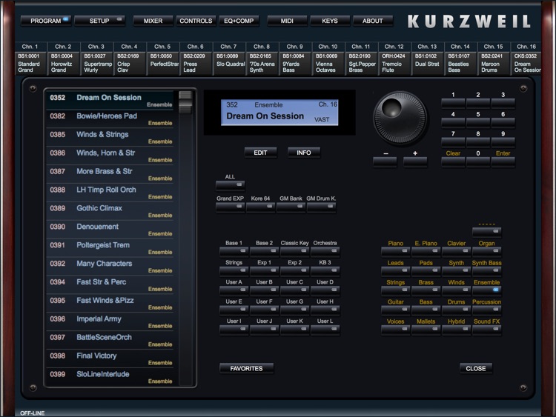This screenshot has height=417, width=556.
Task: Show the ABOUT page
Action: (x=373, y=21)
